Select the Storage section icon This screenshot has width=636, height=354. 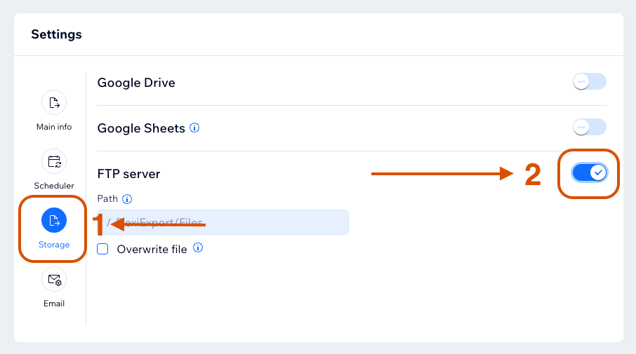[54, 220]
